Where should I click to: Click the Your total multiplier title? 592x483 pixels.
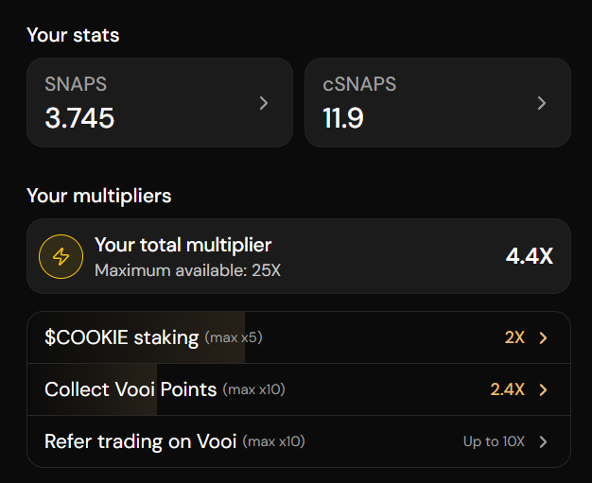point(183,246)
